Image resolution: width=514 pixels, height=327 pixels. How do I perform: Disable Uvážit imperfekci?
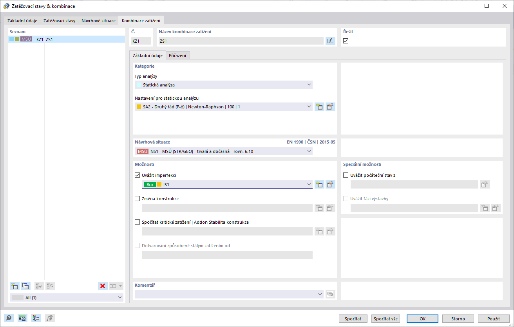tap(137, 175)
